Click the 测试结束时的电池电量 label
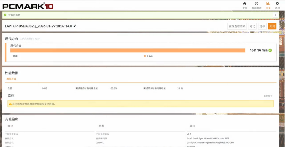Image resolution: width=285 pixels, height=147 pixels. click(x=154, y=88)
